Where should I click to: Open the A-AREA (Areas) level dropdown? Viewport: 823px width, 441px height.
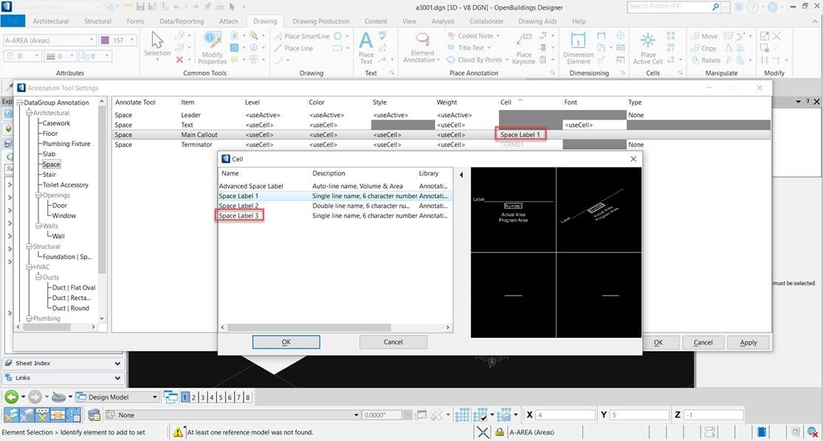(92, 40)
